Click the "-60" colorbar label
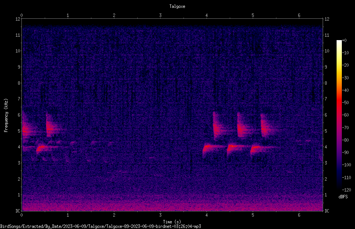Screen dimensions: 355x229 pyautogui.click(x=345, y=115)
